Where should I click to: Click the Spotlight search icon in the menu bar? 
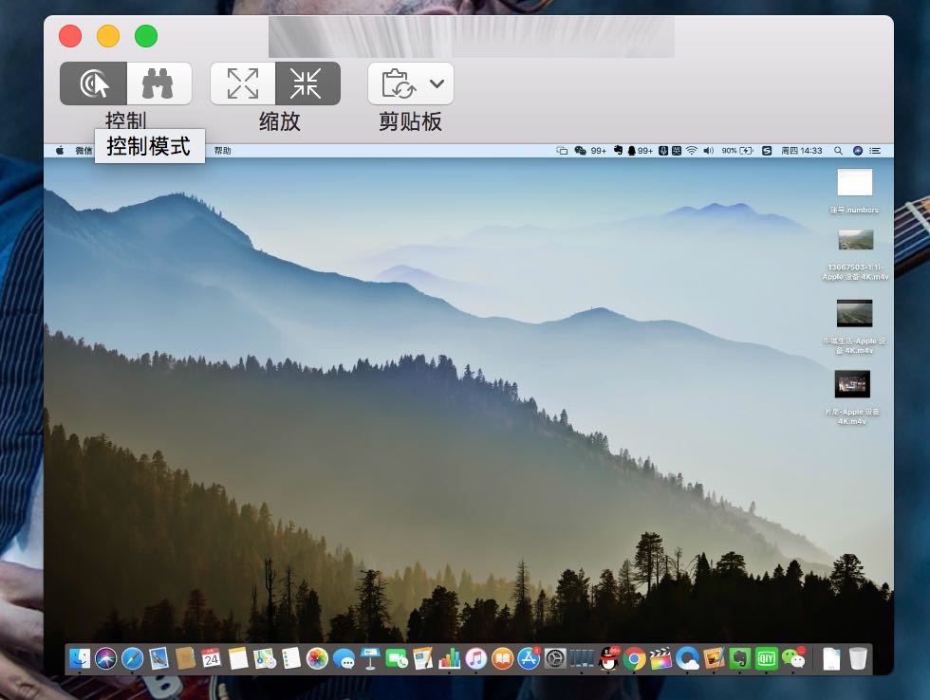[838, 151]
